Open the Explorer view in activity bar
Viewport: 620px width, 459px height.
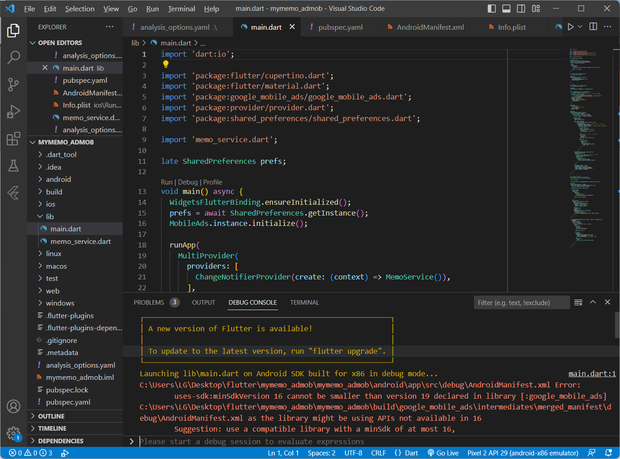point(13,31)
